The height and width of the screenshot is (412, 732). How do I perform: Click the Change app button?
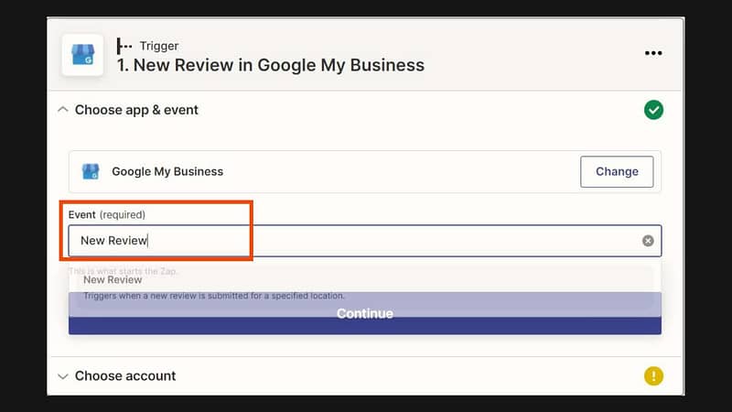[x=617, y=171]
